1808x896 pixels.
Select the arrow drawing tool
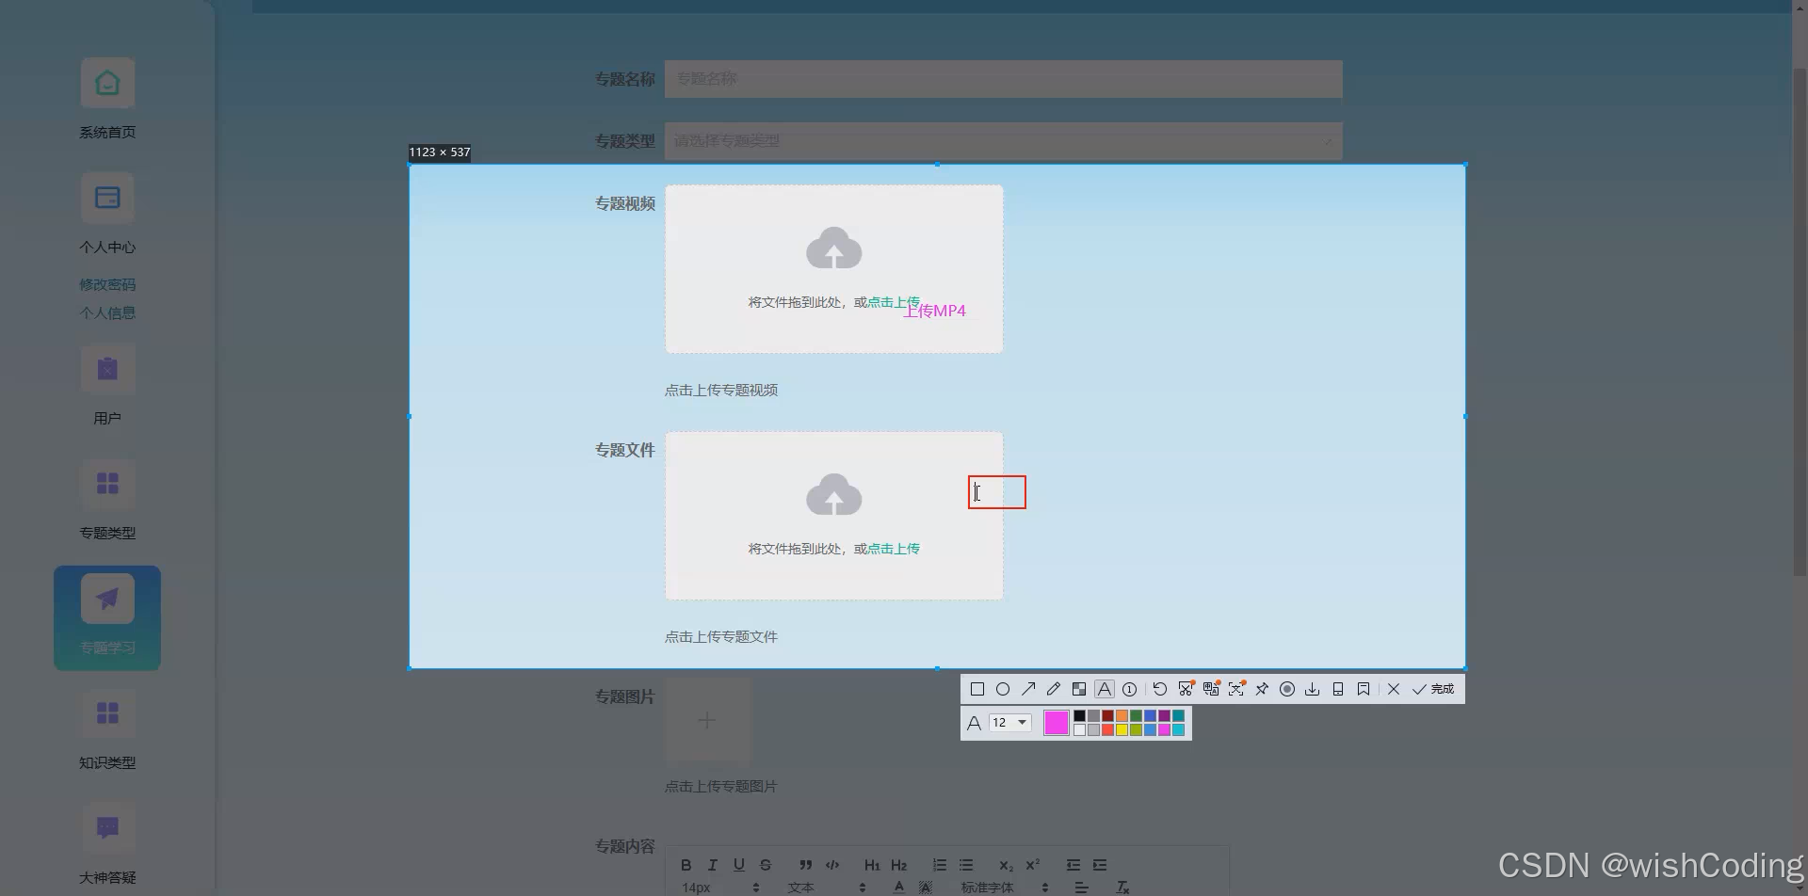click(x=1028, y=688)
